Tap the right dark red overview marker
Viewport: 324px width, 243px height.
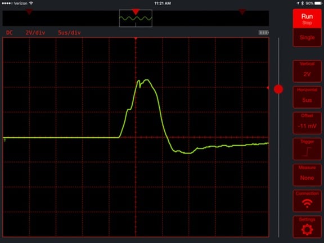pos(242,12)
